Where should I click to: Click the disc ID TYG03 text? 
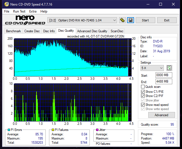(158, 46)
